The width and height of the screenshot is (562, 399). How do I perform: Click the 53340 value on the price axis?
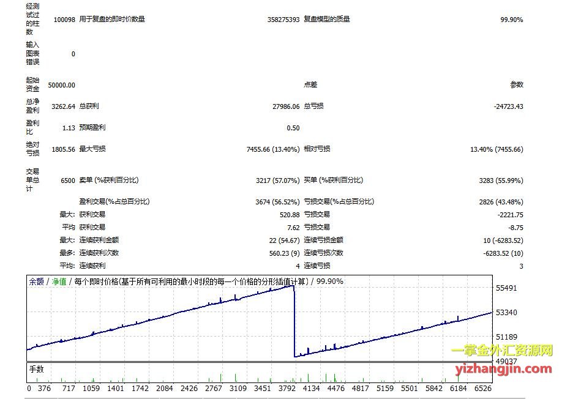(507, 313)
